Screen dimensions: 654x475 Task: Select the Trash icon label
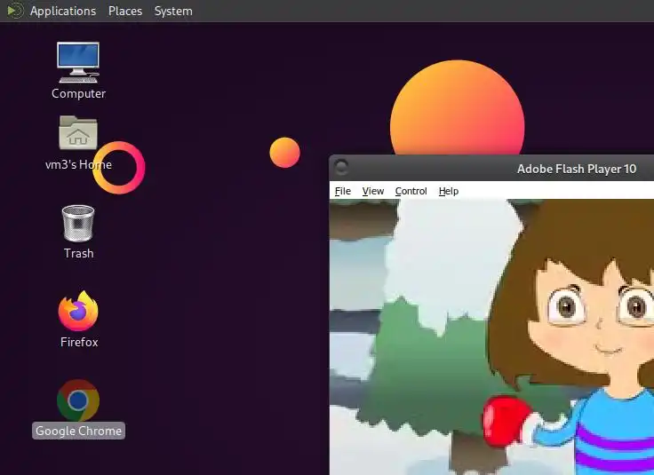click(x=78, y=253)
